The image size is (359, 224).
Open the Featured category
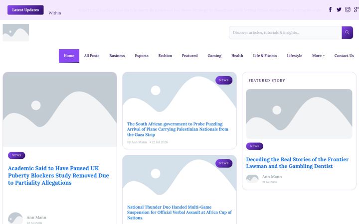(x=189, y=56)
